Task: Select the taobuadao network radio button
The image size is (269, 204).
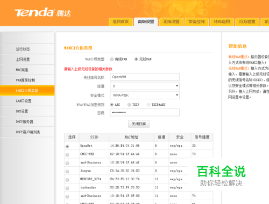Action: 67,188
